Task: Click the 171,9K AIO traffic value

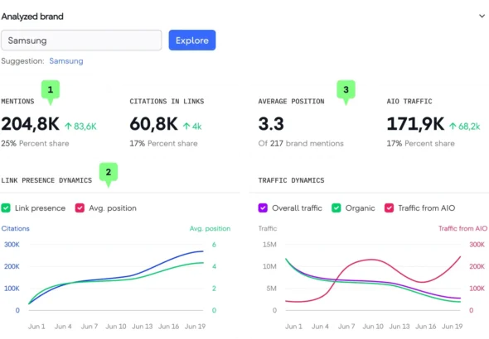Action: click(415, 124)
